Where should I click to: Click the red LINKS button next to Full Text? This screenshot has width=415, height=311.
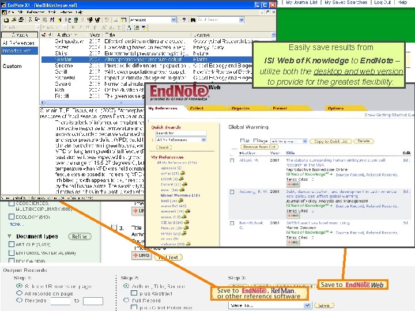pos(142,256)
